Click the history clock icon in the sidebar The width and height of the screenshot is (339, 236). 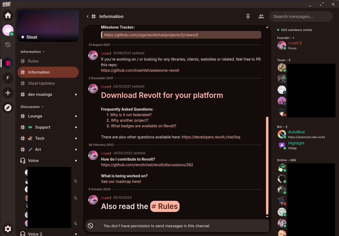pos(8,45)
